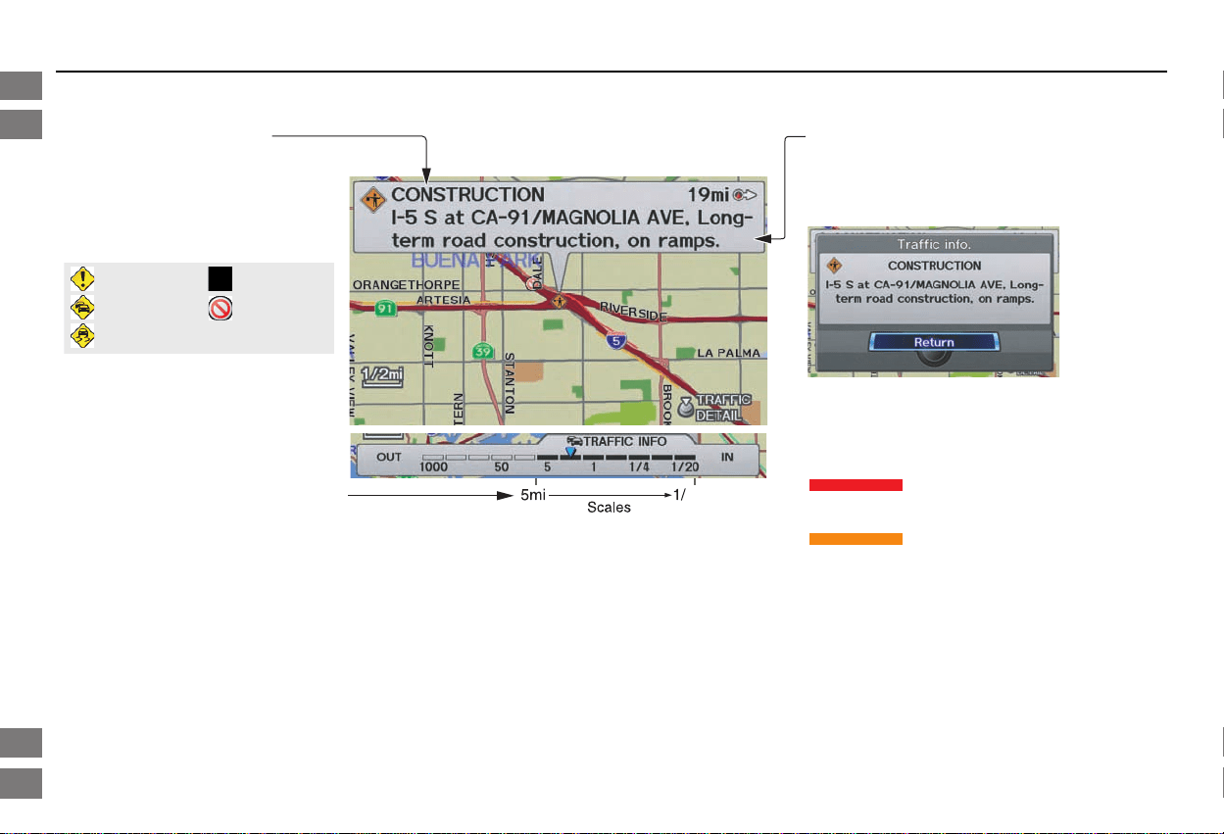This screenshot has width=1224, height=834.
Task: Click the orange moderate-traffic color bar
Action: point(856,539)
